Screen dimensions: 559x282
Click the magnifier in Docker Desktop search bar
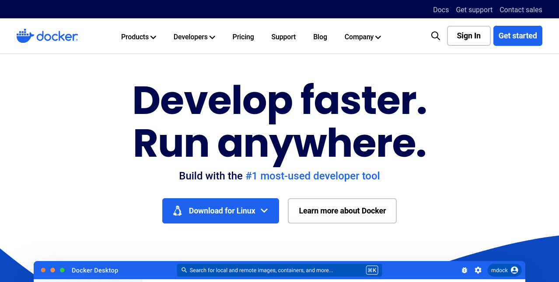pyautogui.click(x=184, y=270)
